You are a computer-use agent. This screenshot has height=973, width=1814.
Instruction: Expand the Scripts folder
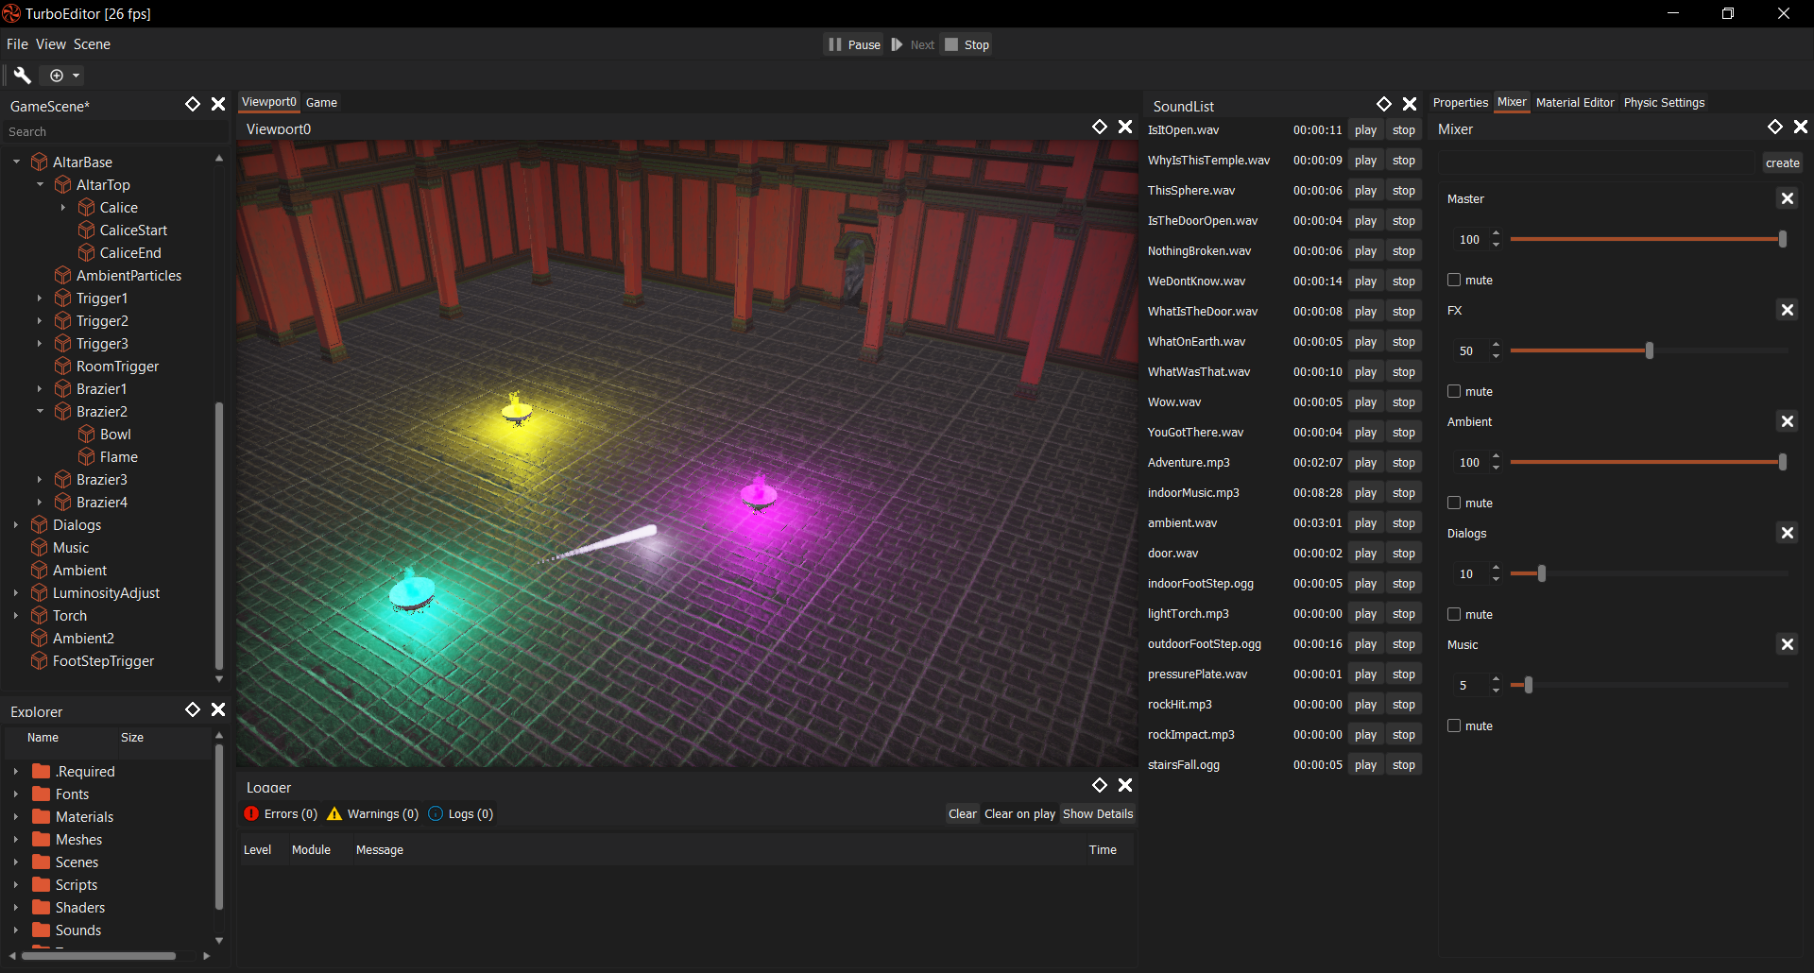(x=16, y=885)
